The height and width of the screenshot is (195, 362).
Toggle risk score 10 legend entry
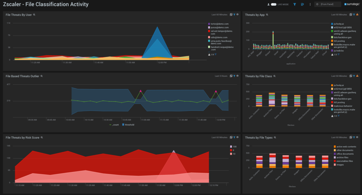[x=233, y=154]
